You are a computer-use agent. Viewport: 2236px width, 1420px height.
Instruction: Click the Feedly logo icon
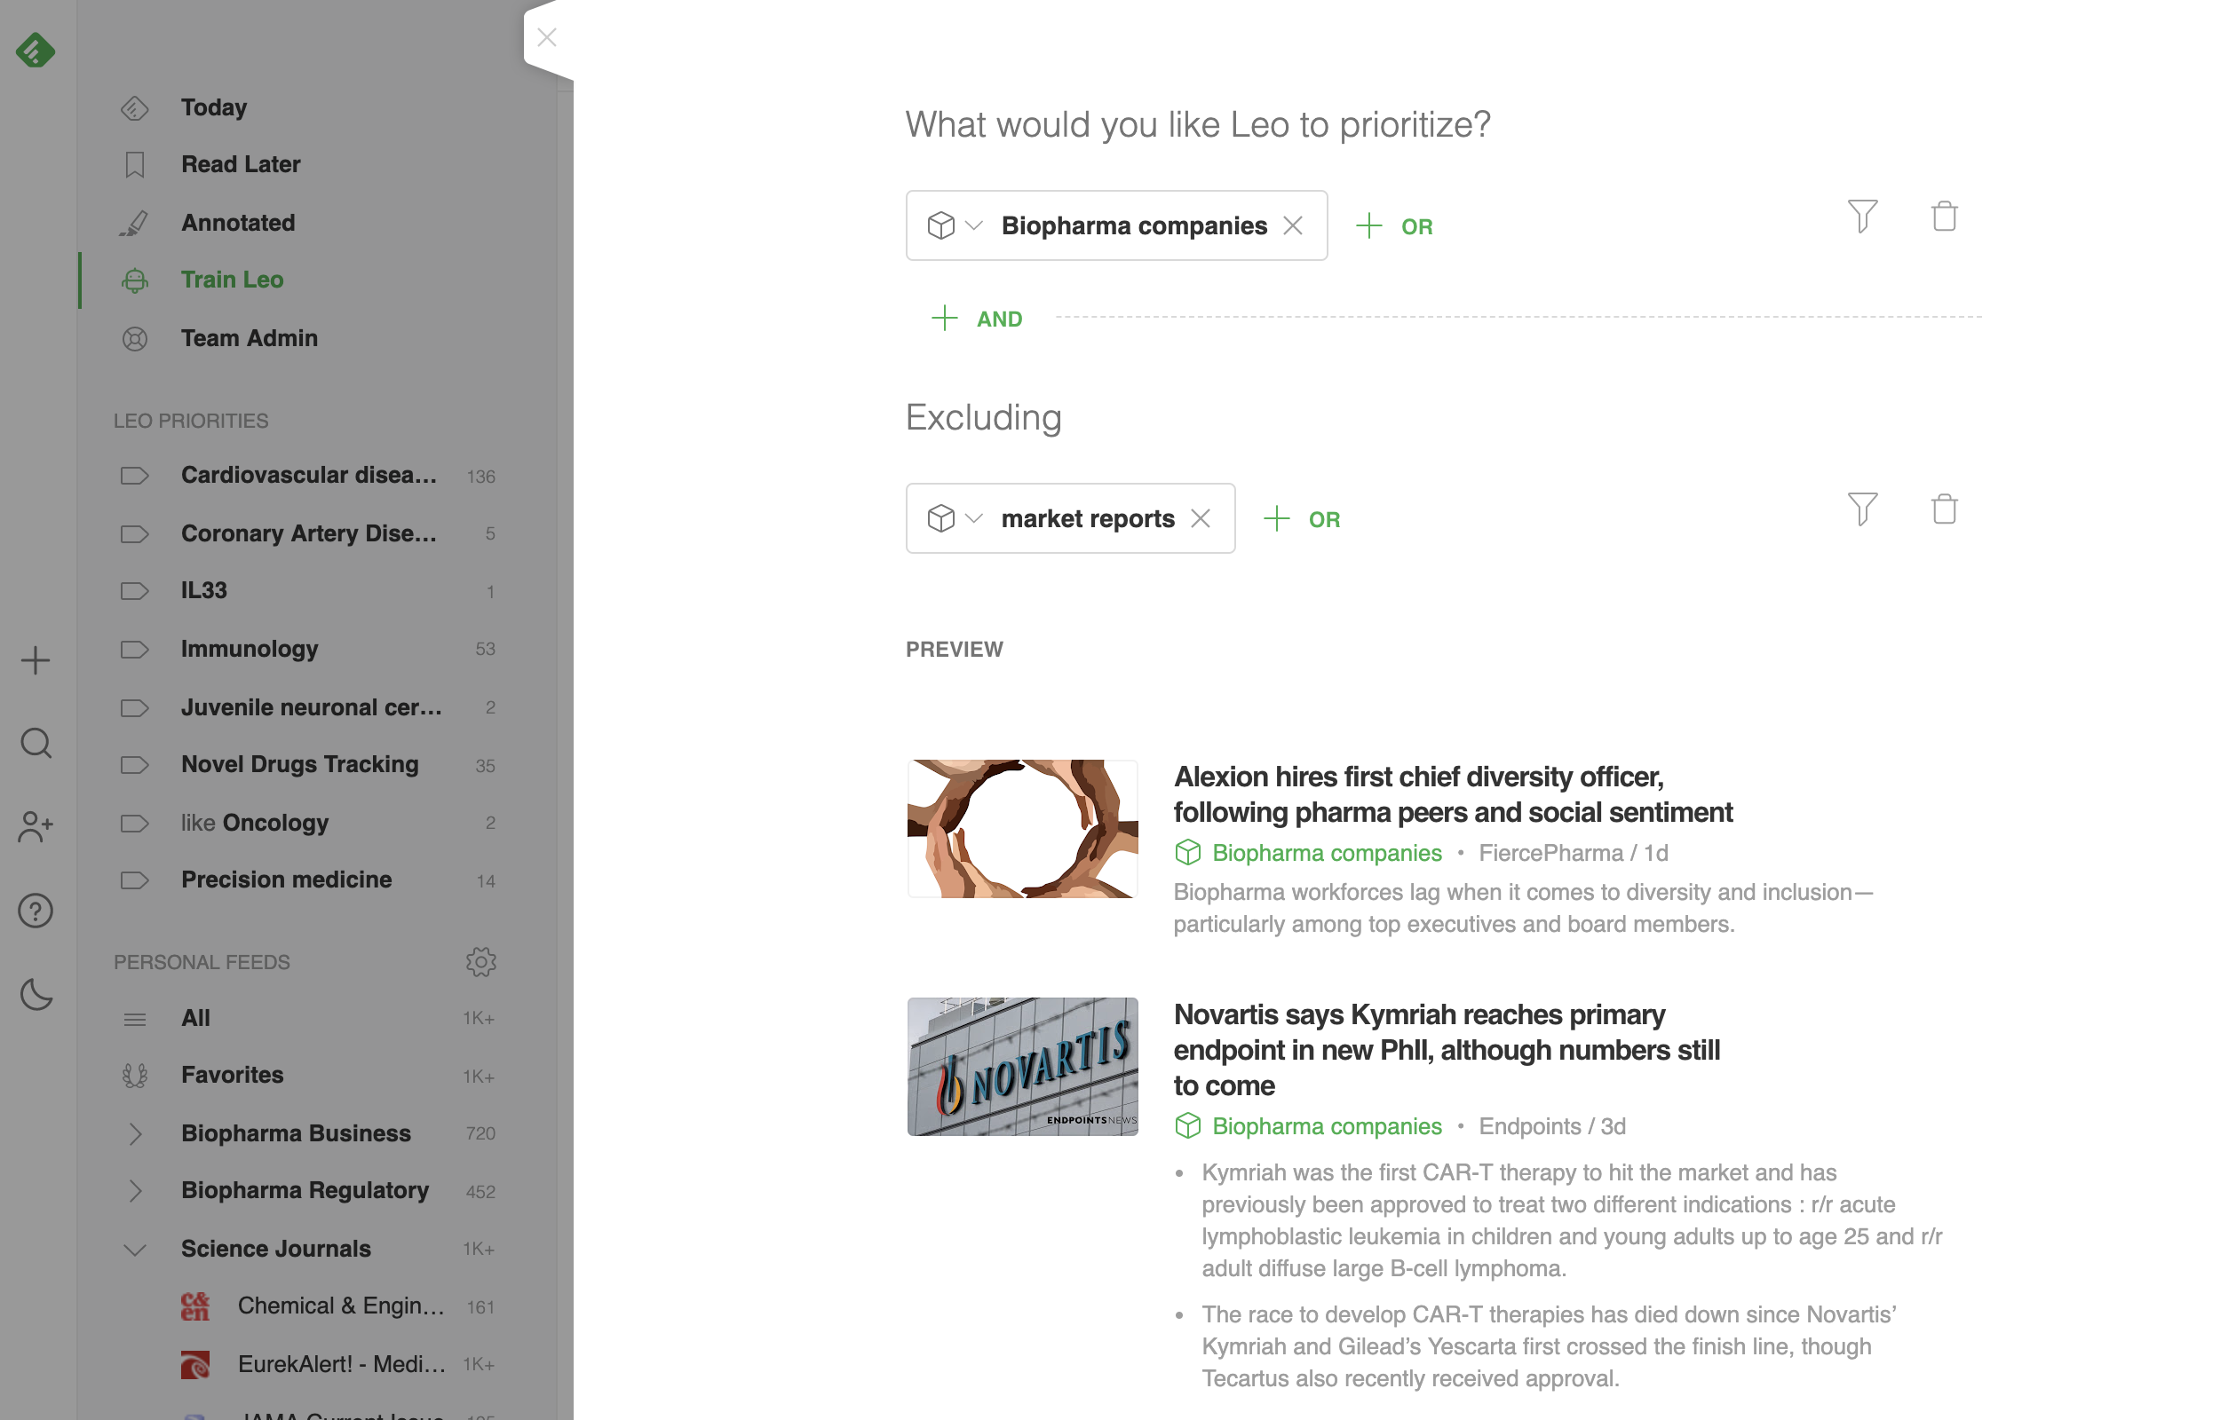(36, 50)
